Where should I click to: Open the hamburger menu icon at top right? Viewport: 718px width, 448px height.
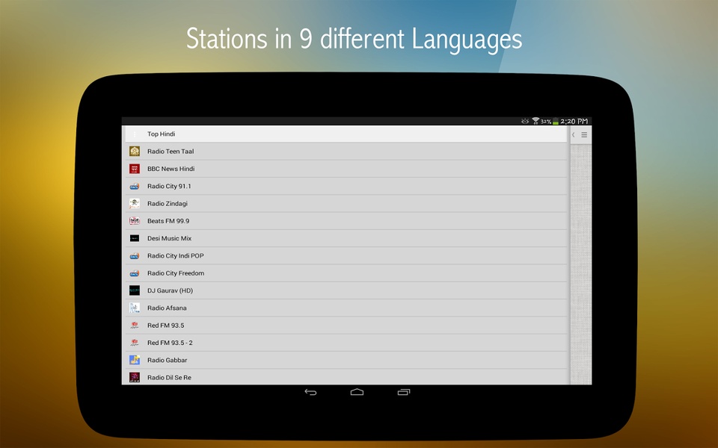(584, 135)
